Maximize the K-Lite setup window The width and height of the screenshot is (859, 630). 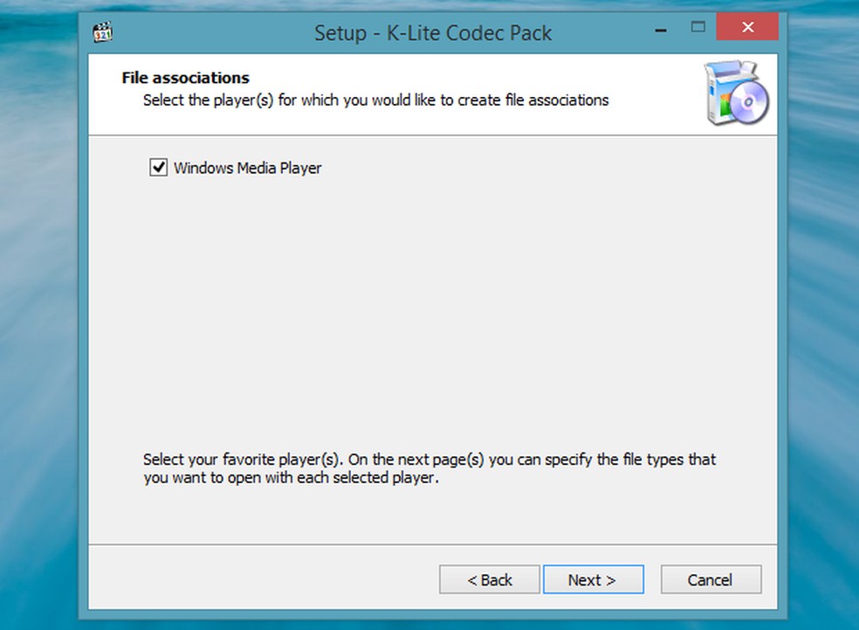click(698, 27)
